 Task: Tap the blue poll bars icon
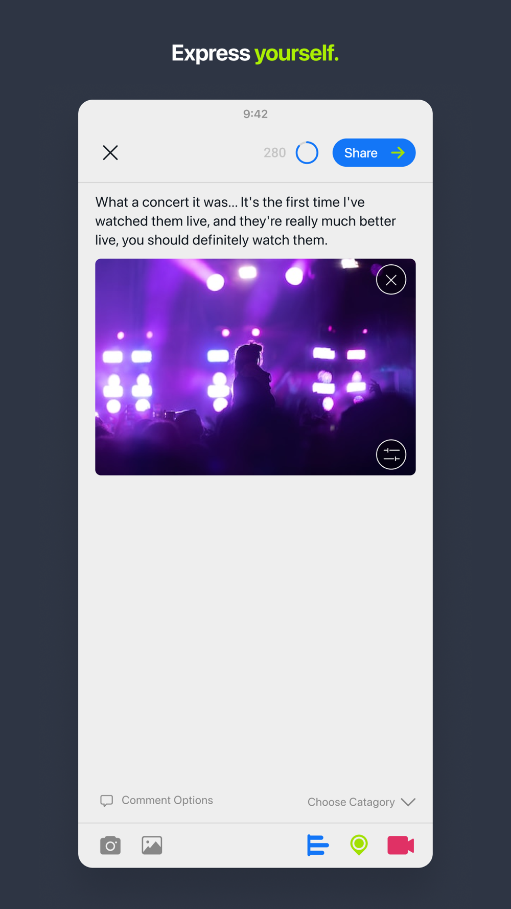click(x=317, y=845)
